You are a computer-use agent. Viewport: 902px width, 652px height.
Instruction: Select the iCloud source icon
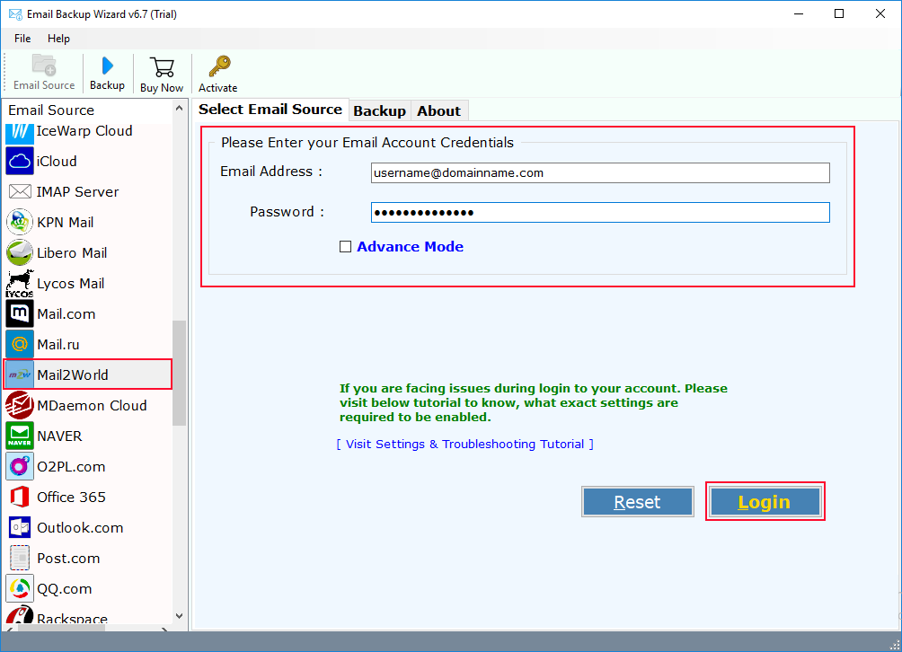tap(20, 161)
